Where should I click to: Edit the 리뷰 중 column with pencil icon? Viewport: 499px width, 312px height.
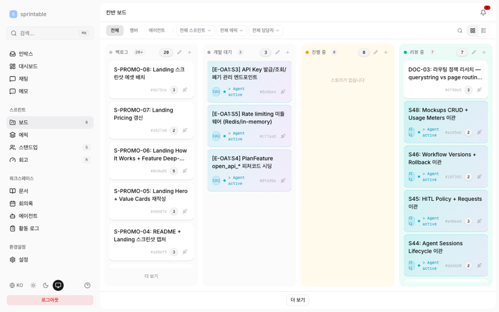(474, 52)
